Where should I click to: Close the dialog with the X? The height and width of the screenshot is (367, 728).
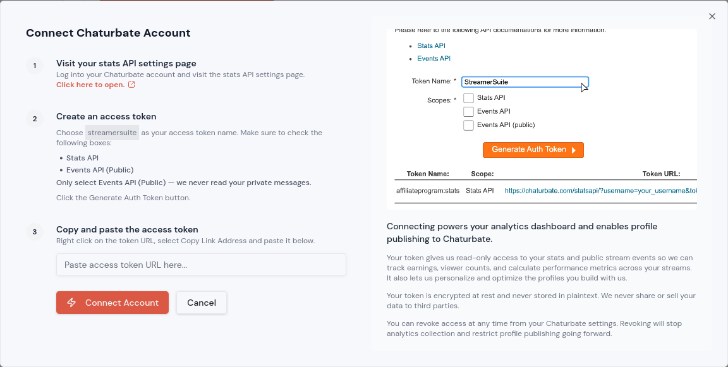tap(712, 16)
